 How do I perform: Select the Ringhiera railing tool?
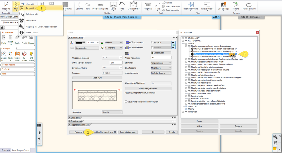pyautogui.click(x=148, y=6)
